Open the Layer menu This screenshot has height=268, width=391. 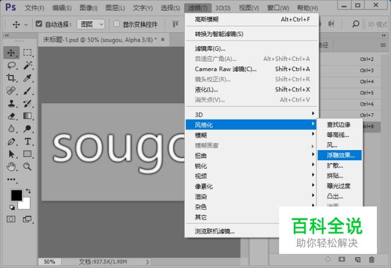115,8
